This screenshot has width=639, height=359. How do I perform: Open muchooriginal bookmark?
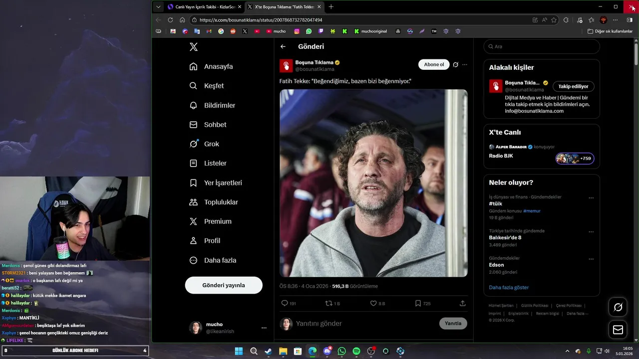point(370,31)
